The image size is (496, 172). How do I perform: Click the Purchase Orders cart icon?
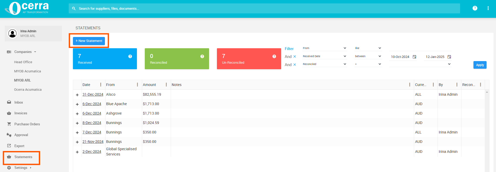tap(9, 124)
